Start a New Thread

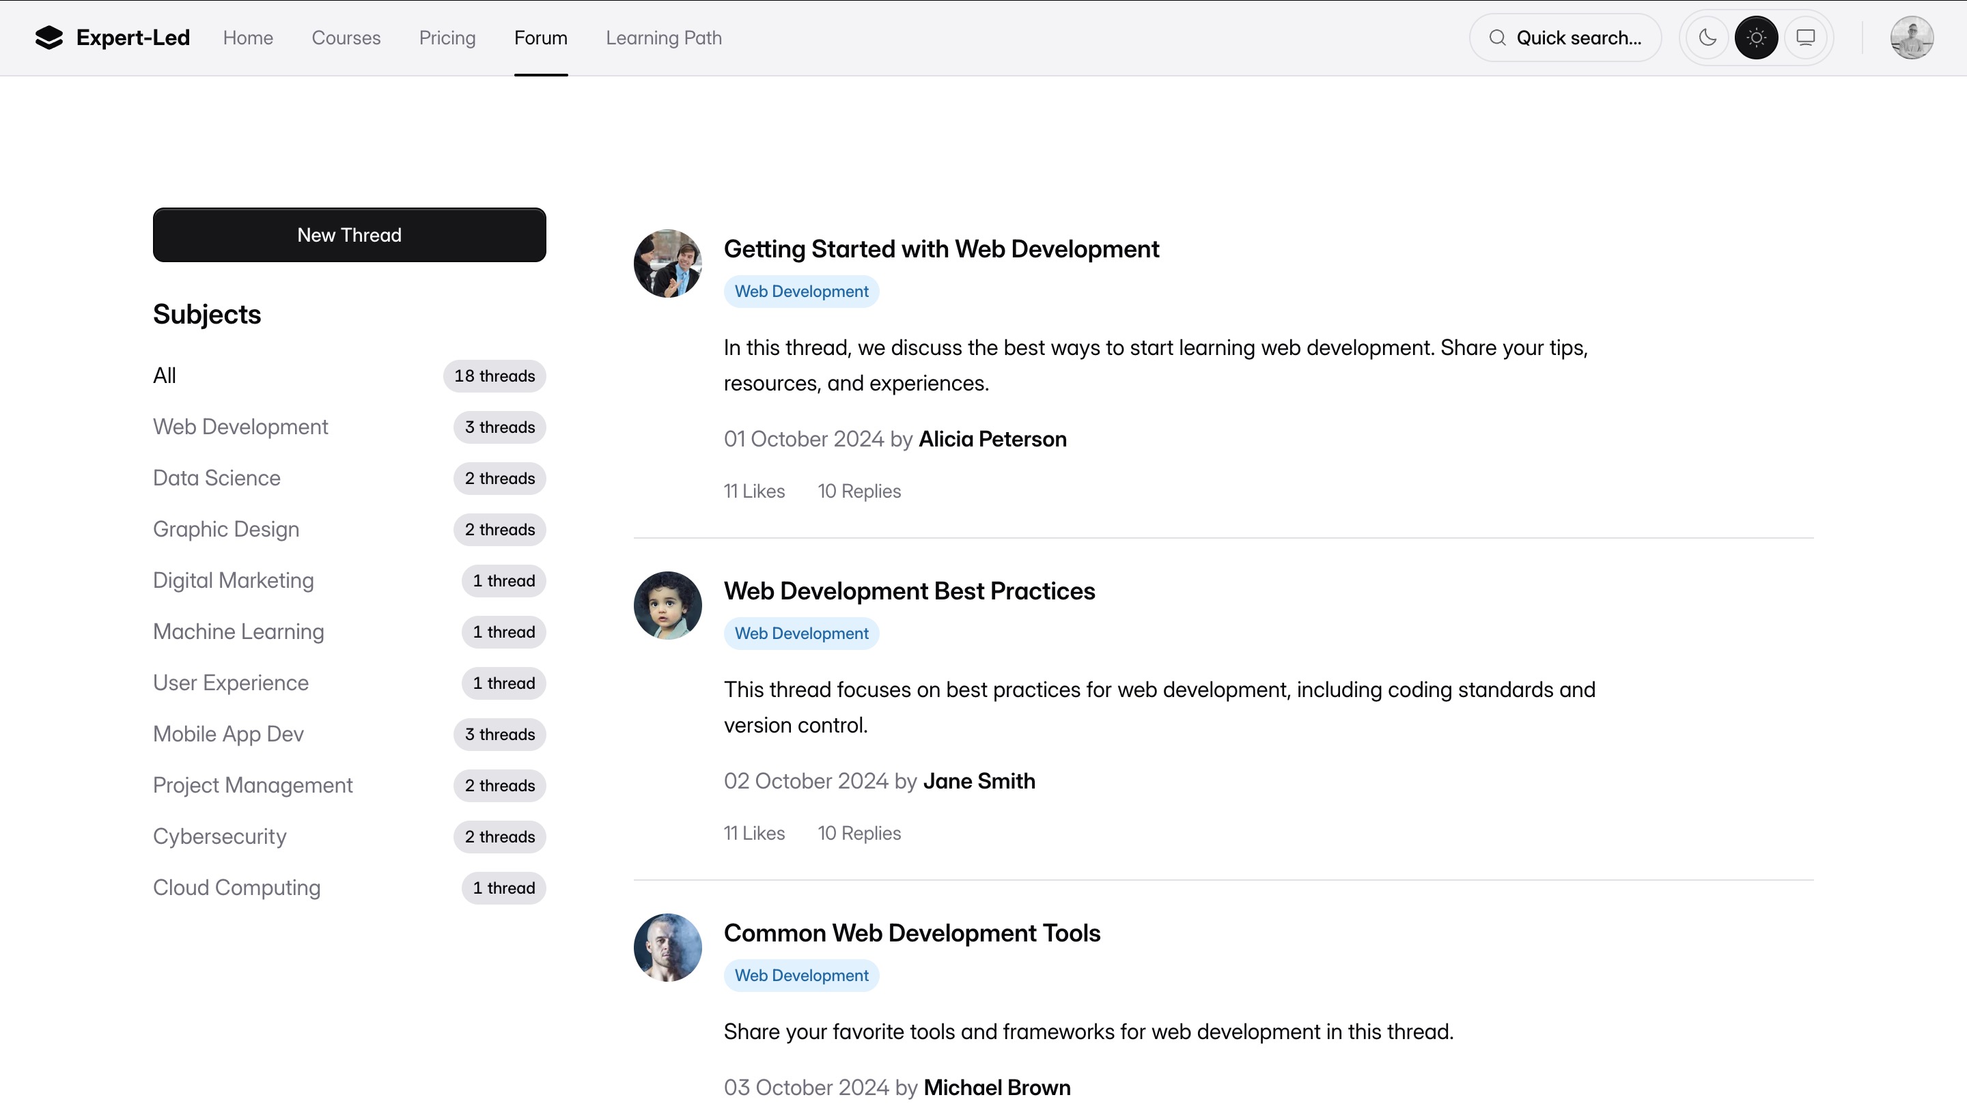click(x=349, y=235)
